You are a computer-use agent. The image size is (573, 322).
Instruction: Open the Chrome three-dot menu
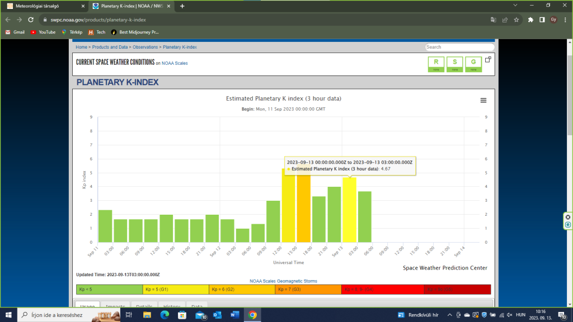tap(565, 20)
